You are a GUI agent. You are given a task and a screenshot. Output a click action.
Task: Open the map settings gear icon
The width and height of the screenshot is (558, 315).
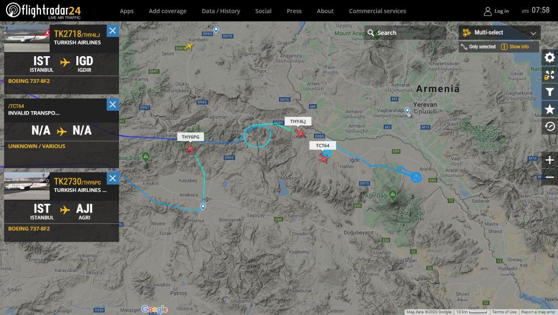[x=550, y=58]
